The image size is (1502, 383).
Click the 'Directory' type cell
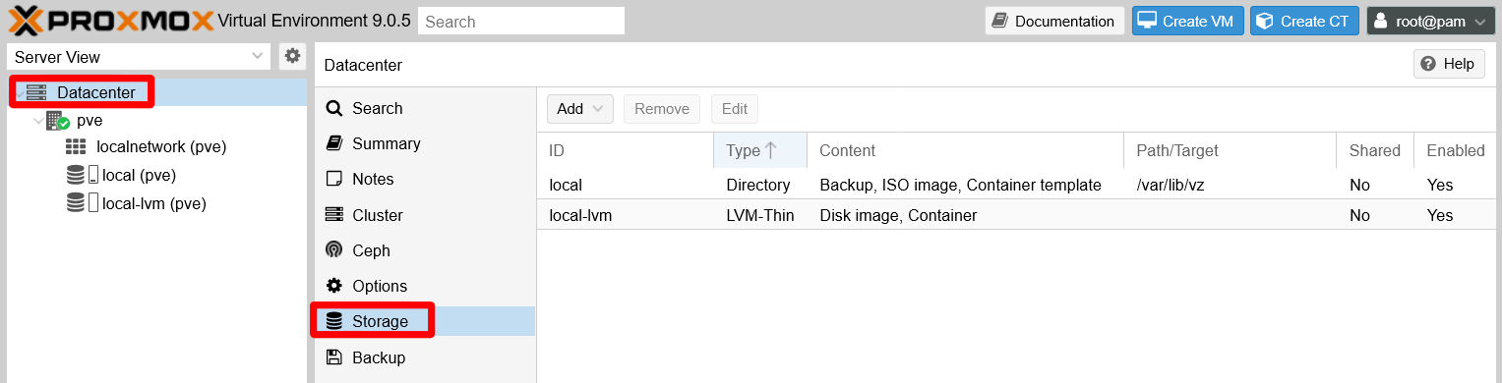[x=757, y=185]
